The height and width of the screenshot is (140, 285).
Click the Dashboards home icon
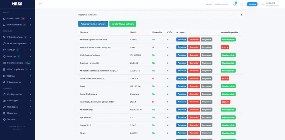pyautogui.click(x=4, y=19)
